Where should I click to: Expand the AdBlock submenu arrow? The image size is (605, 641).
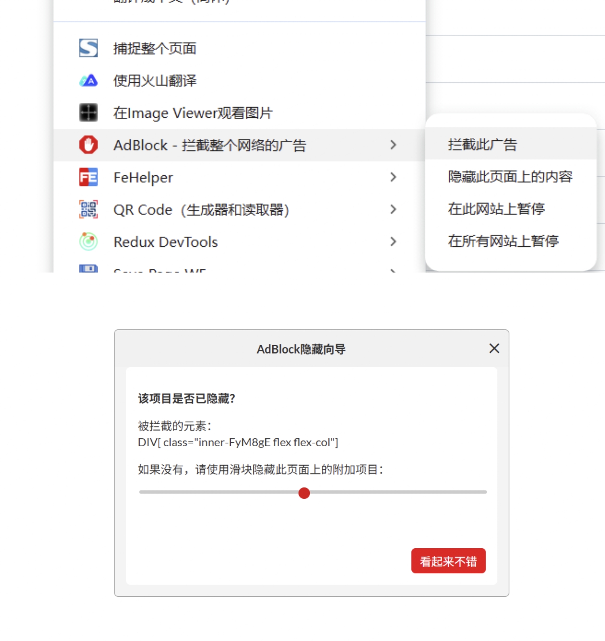[x=393, y=145]
